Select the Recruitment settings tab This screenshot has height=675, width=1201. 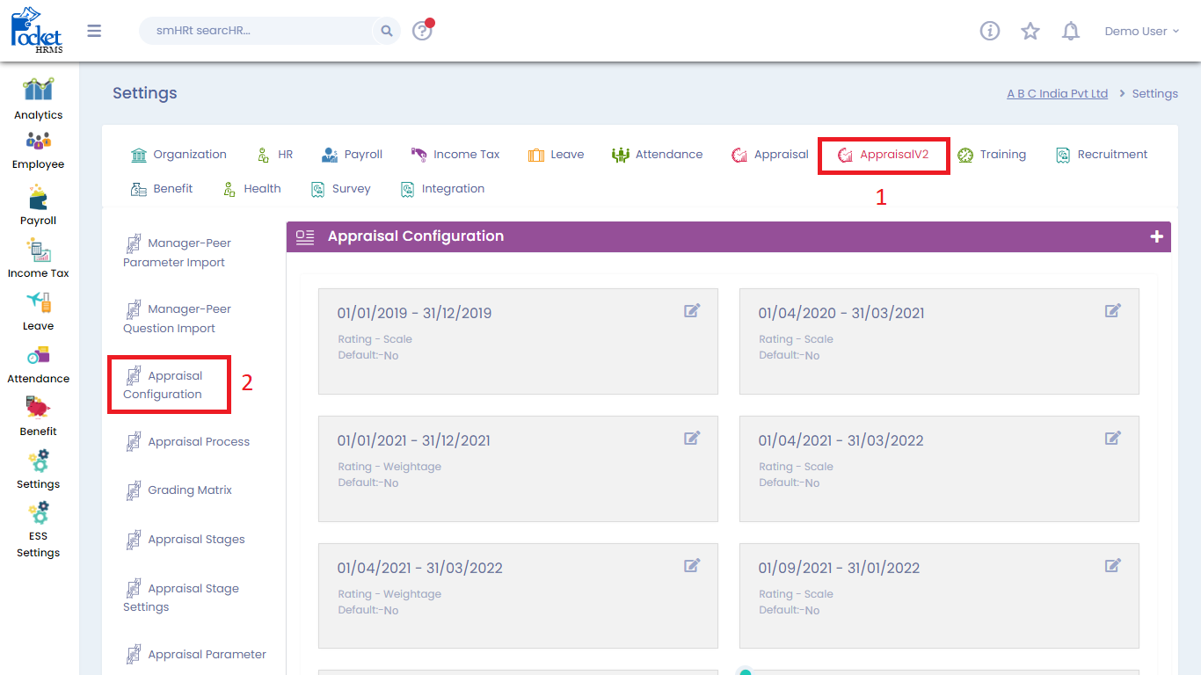[x=1102, y=155]
